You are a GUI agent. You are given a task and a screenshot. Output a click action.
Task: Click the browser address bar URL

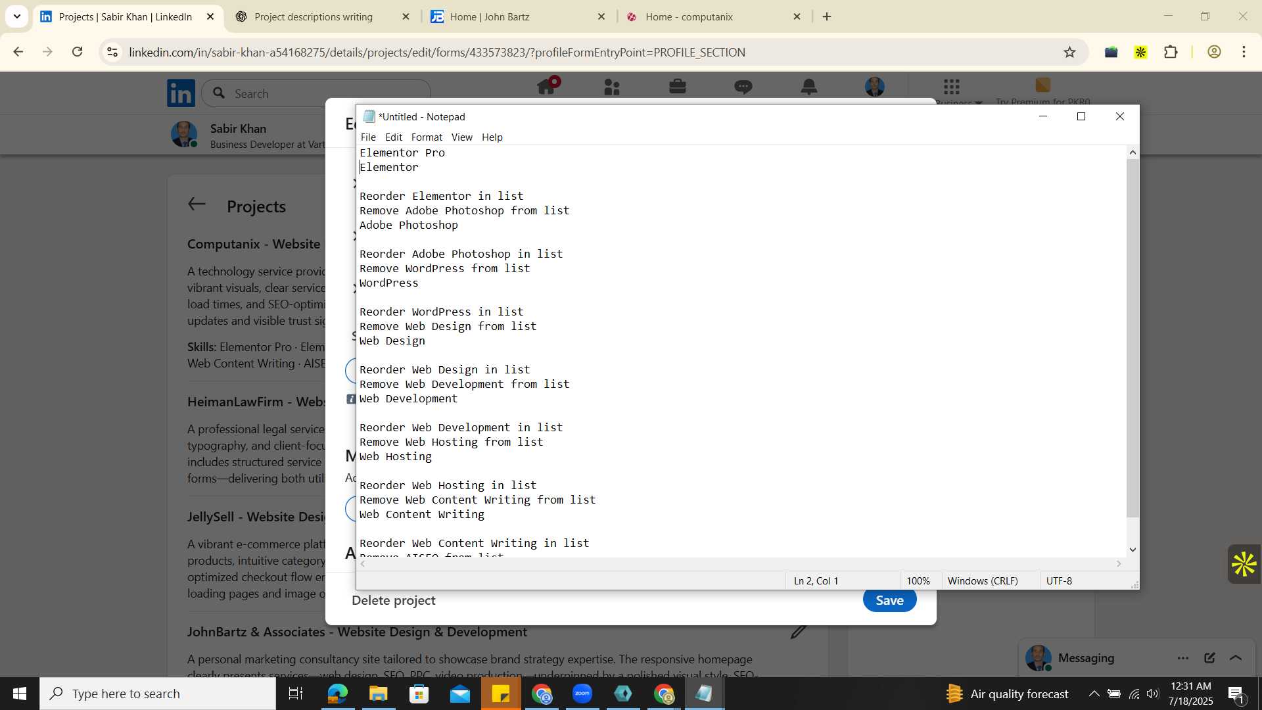437,53
